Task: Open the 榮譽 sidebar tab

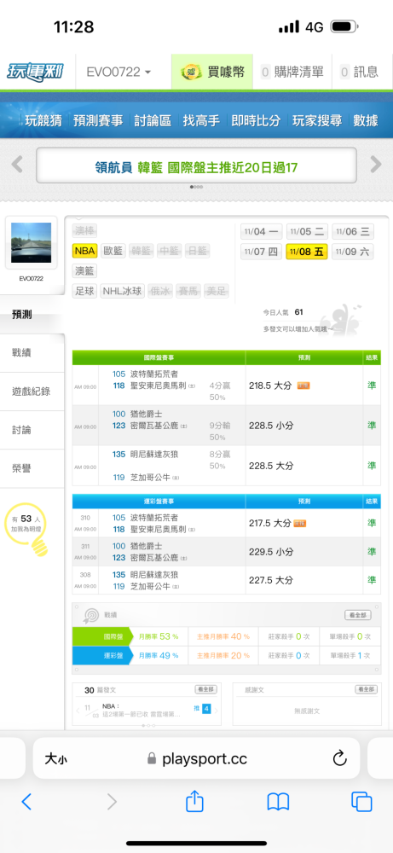Action: [32, 467]
